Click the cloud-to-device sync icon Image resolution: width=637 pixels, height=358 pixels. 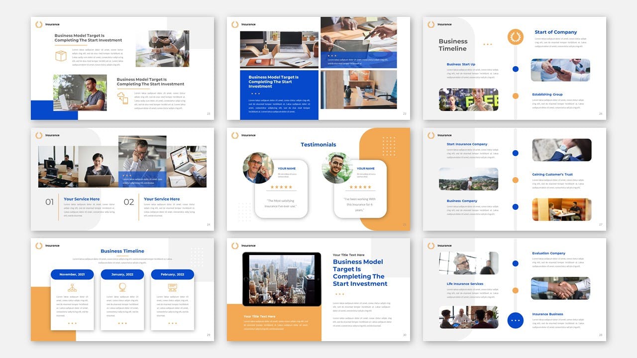point(122,98)
